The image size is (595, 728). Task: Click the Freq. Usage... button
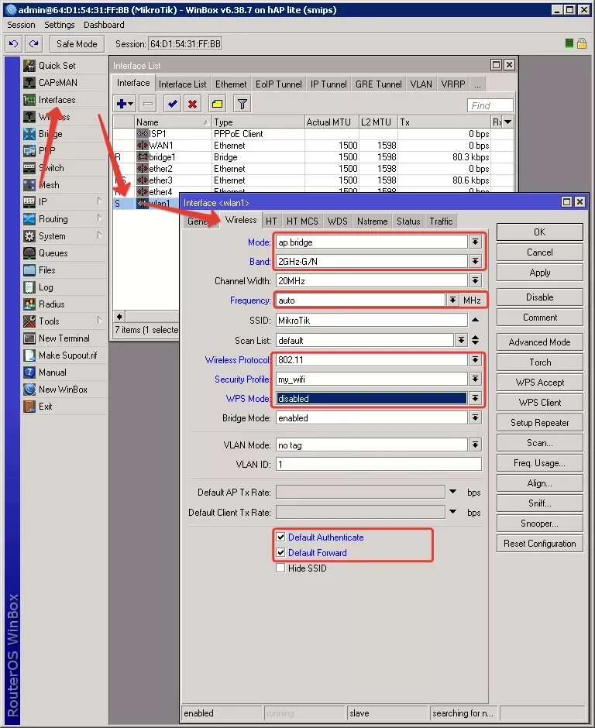pyautogui.click(x=540, y=463)
